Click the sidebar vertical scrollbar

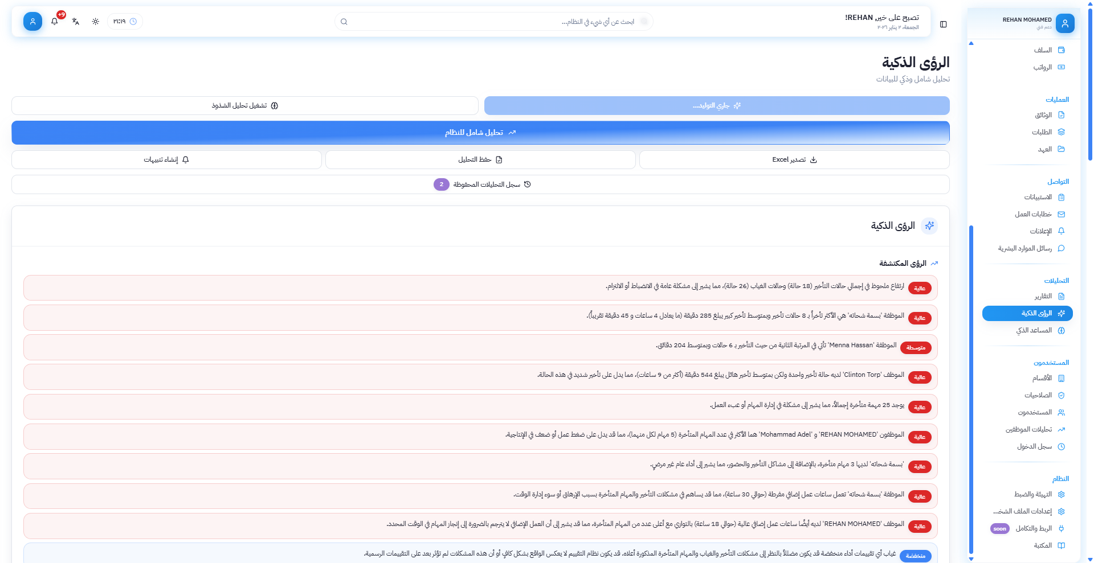[x=971, y=387]
